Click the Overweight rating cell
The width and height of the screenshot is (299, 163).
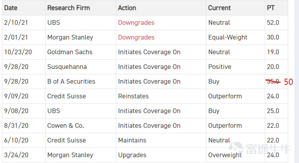coord(236,155)
